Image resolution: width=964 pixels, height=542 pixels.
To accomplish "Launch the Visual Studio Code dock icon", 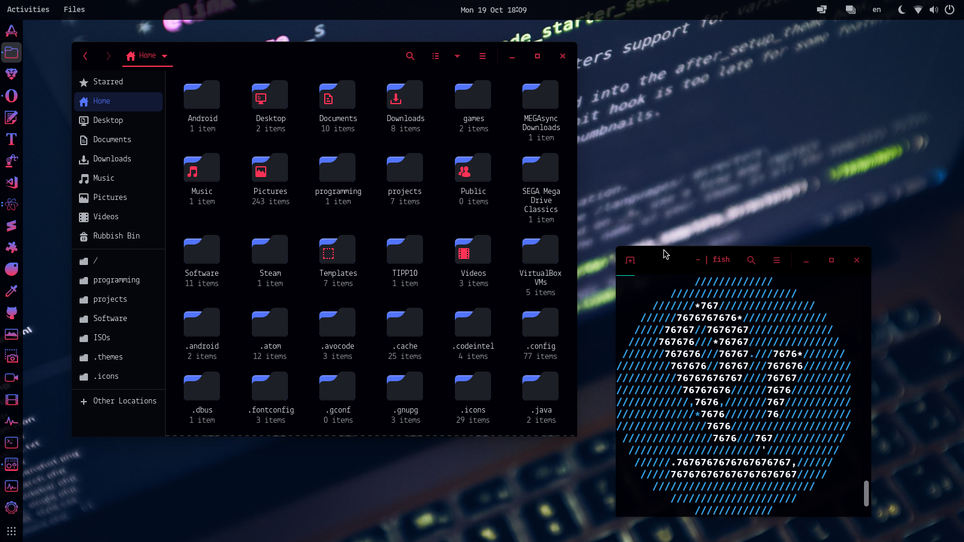I will [x=11, y=182].
